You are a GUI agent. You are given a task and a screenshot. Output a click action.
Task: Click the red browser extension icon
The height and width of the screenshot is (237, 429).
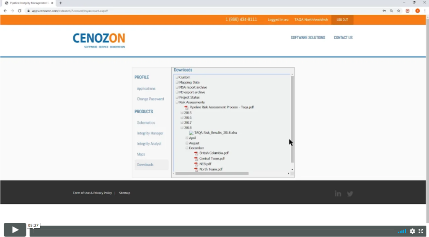tap(408, 10)
